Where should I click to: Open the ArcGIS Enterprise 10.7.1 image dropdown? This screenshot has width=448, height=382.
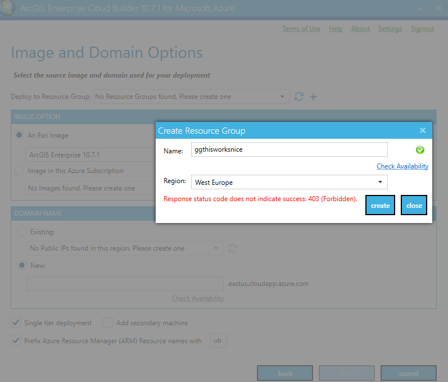(x=90, y=154)
